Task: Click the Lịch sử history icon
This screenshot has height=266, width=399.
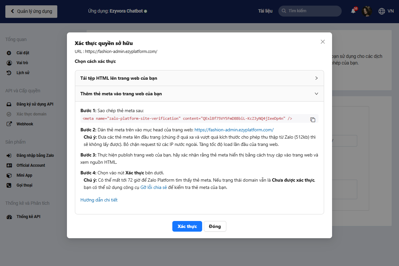Action: 9,73
